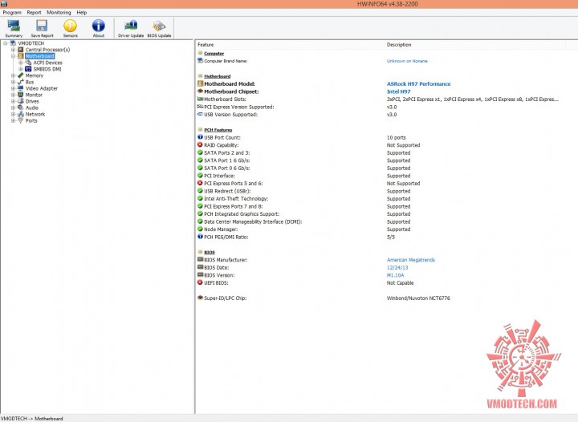Click the BIOS version M1.10A value
Image resolution: width=578 pixels, height=422 pixels.
pyautogui.click(x=395, y=275)
